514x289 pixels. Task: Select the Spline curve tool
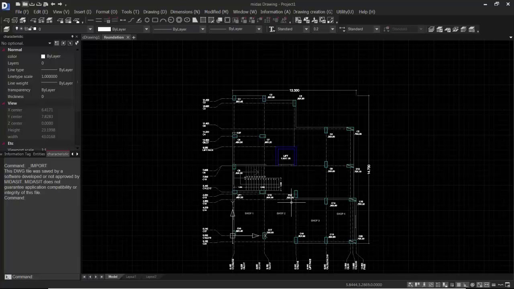click(x=131, y=20)
